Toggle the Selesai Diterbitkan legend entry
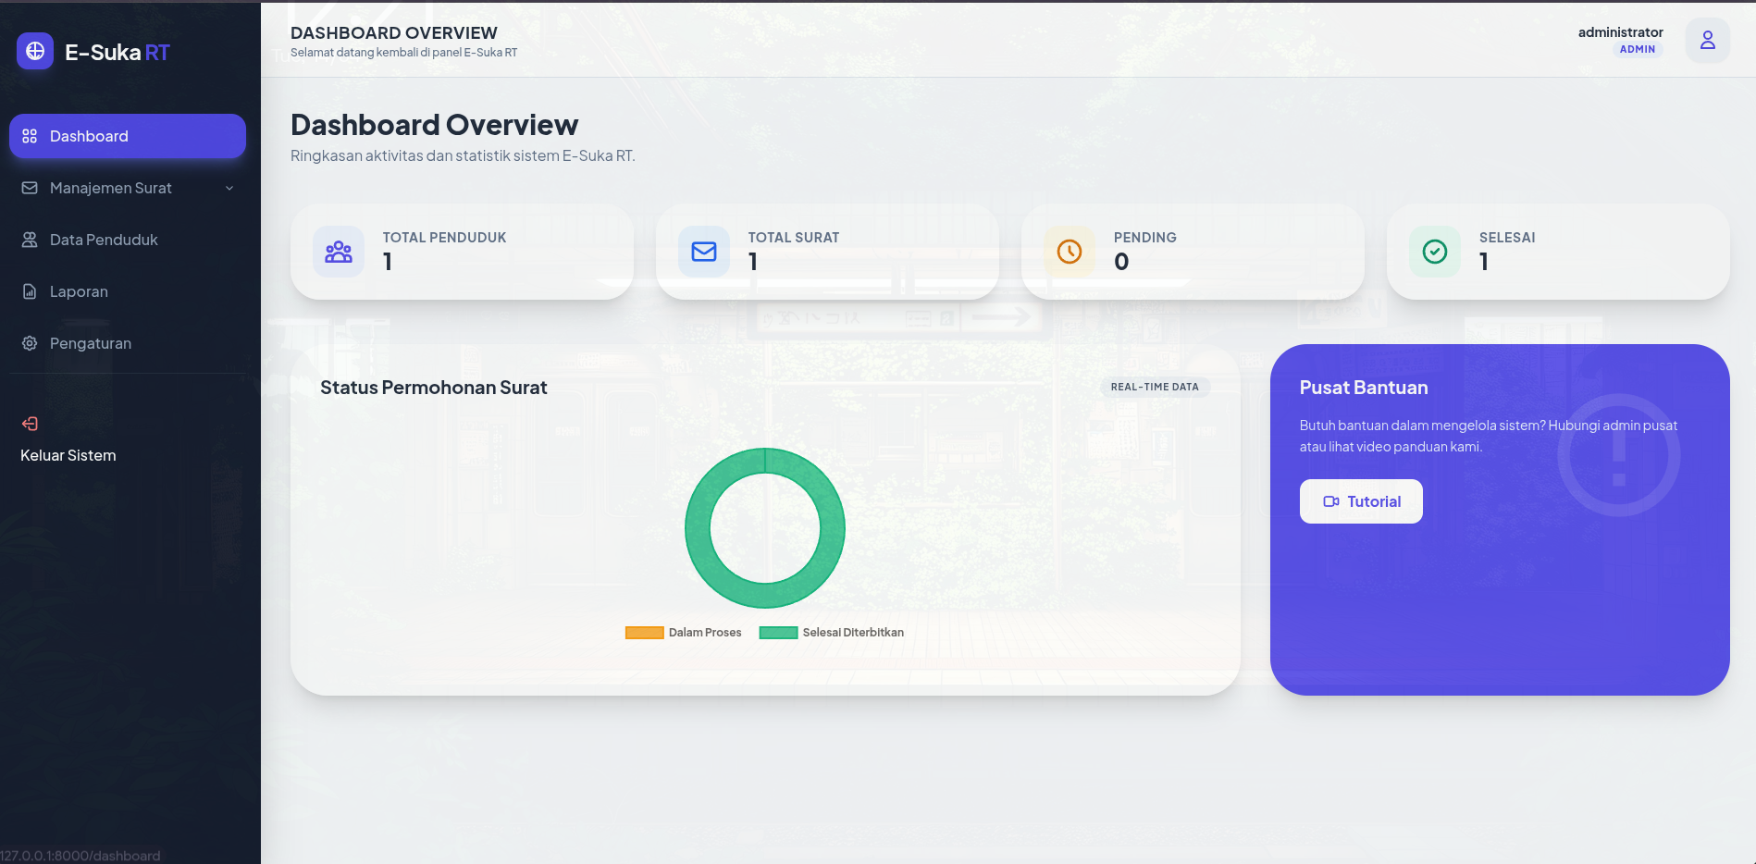 coord(832,632)
